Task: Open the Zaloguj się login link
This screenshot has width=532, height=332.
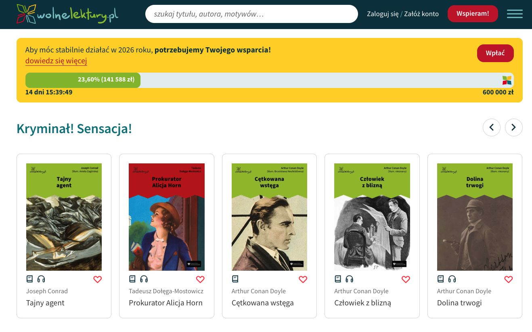Action: click(x=383, y=14)
